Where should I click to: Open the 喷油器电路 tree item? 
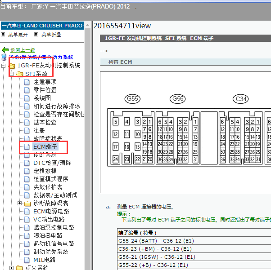pos(48,236)
